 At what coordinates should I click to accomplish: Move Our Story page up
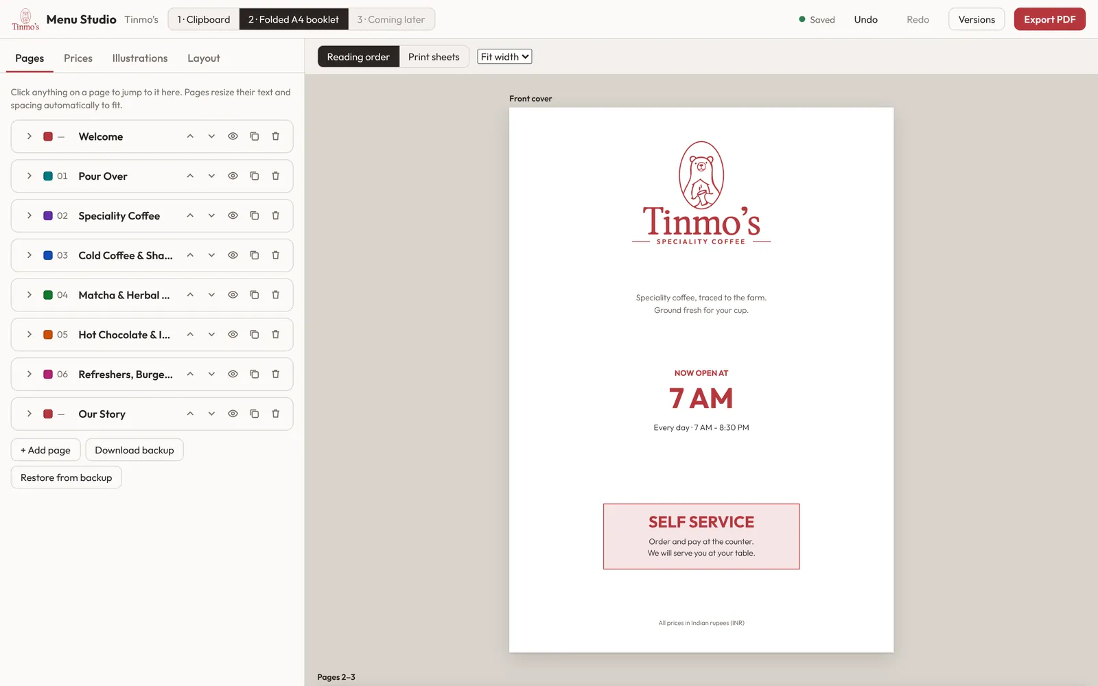[x=190, y=414]
